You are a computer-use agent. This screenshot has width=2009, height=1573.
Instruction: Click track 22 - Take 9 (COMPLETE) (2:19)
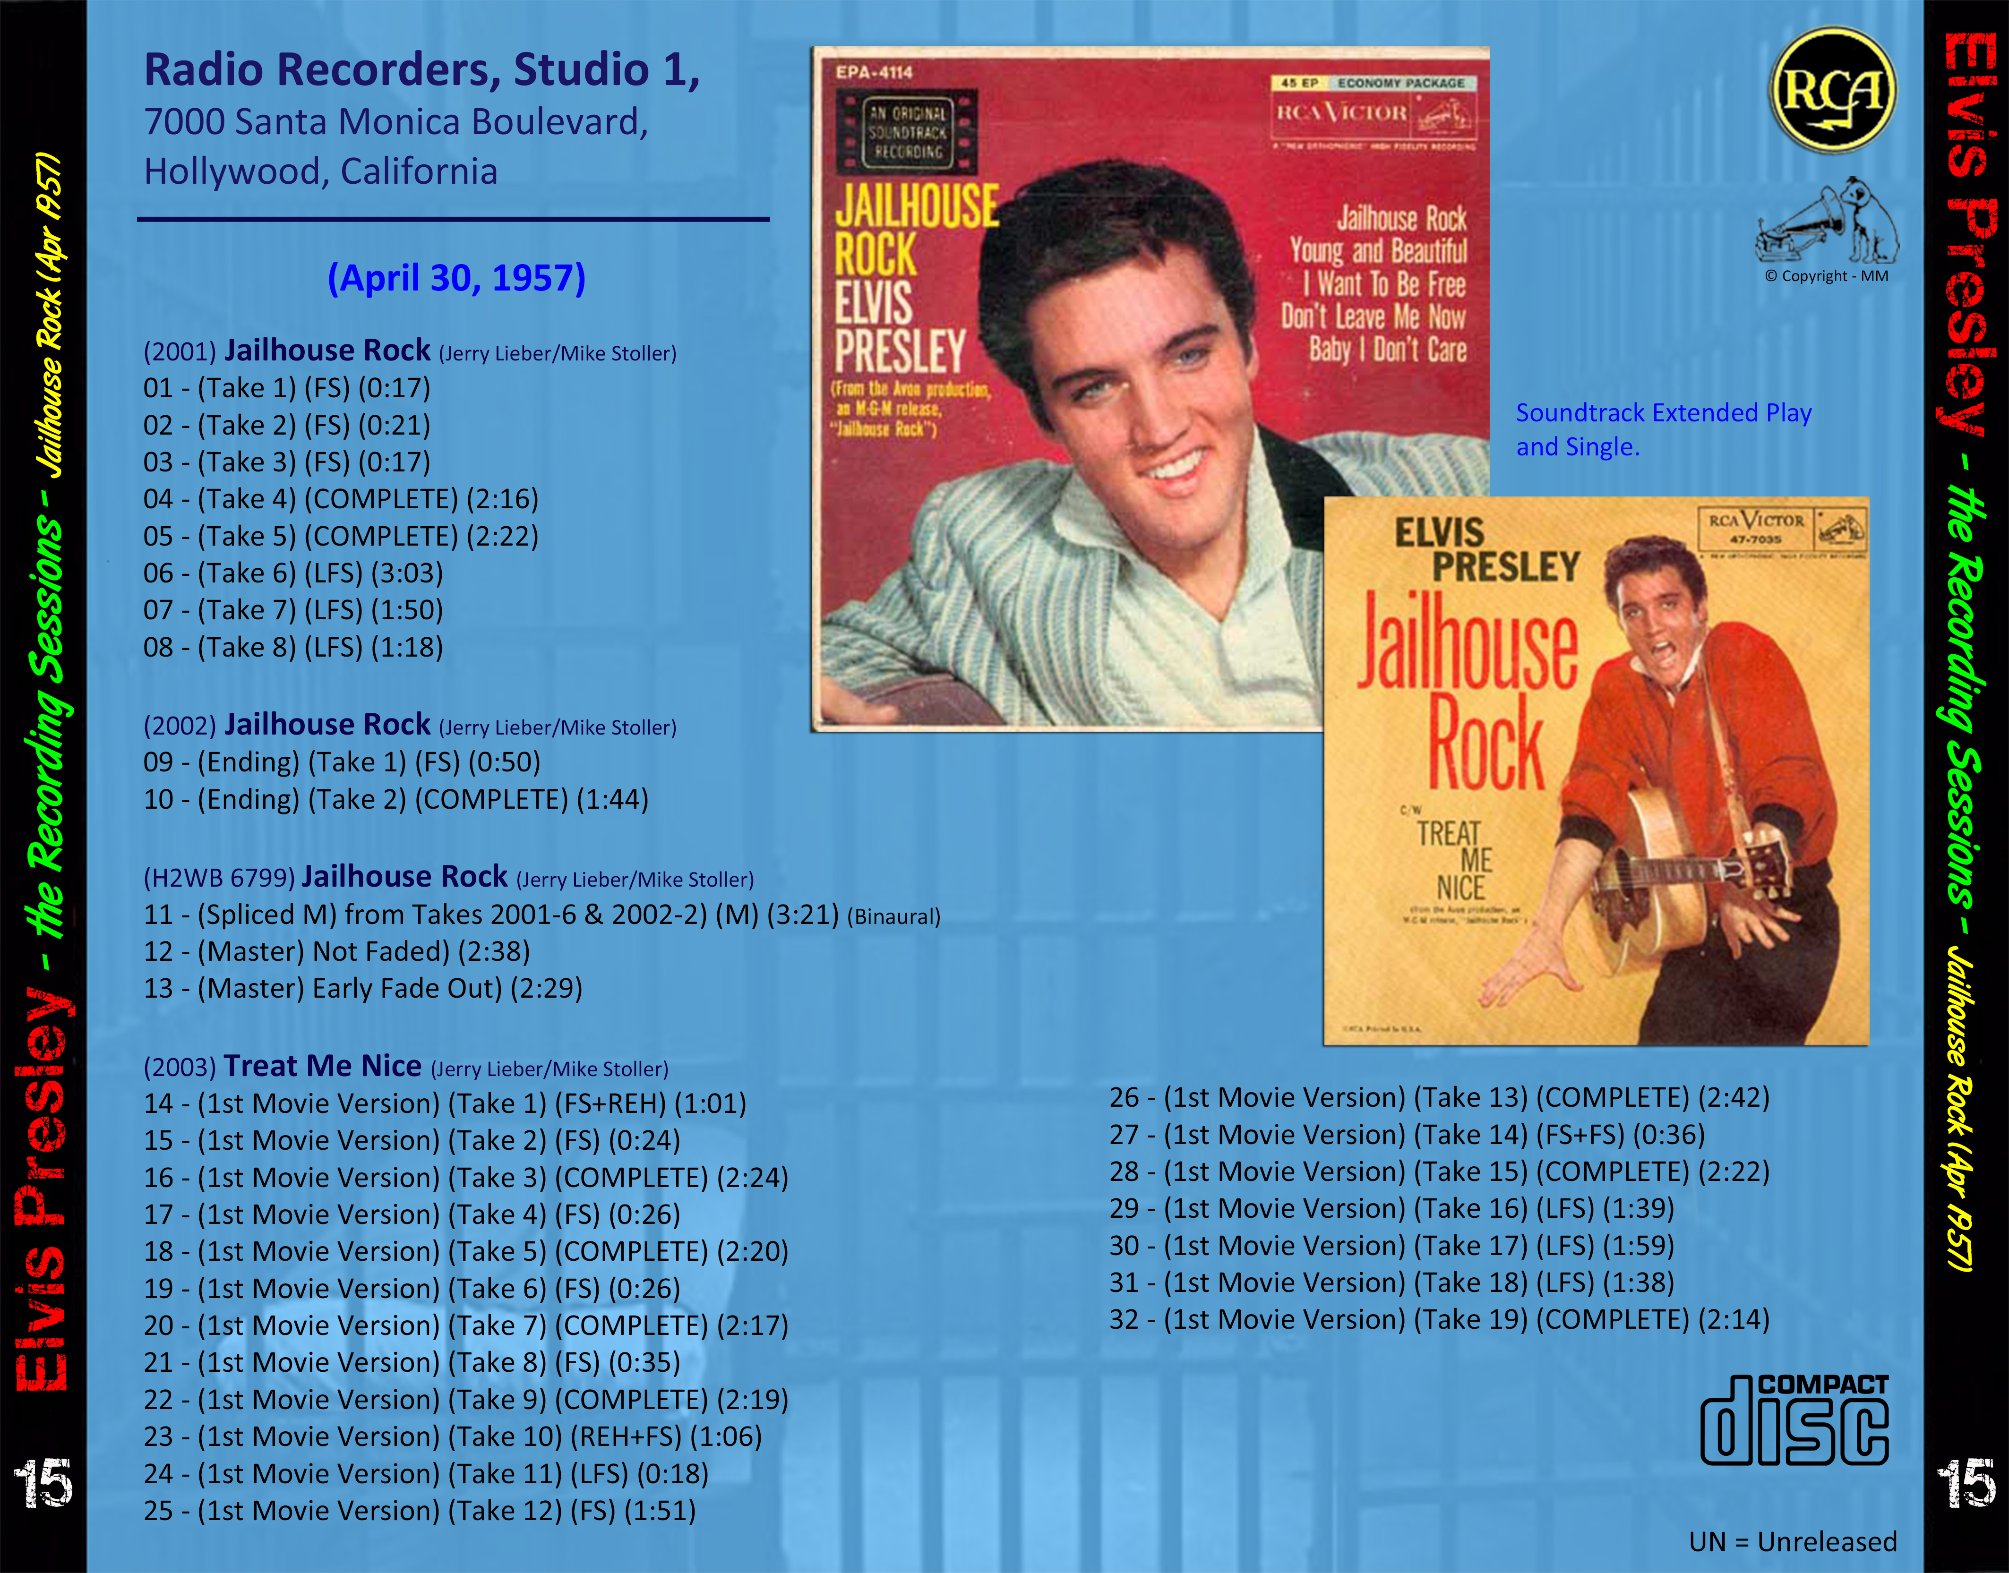tap(466, 1400)
